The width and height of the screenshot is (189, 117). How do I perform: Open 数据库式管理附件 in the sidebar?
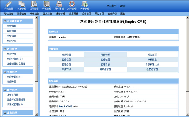pos(16,100)
